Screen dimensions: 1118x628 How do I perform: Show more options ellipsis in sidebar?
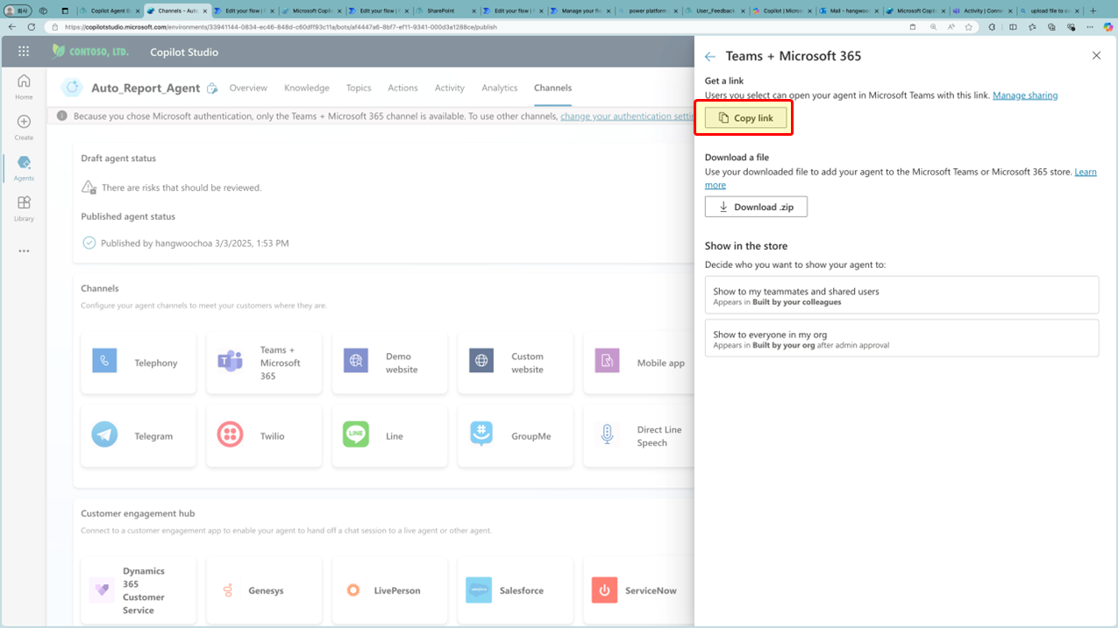click(24, 250)
